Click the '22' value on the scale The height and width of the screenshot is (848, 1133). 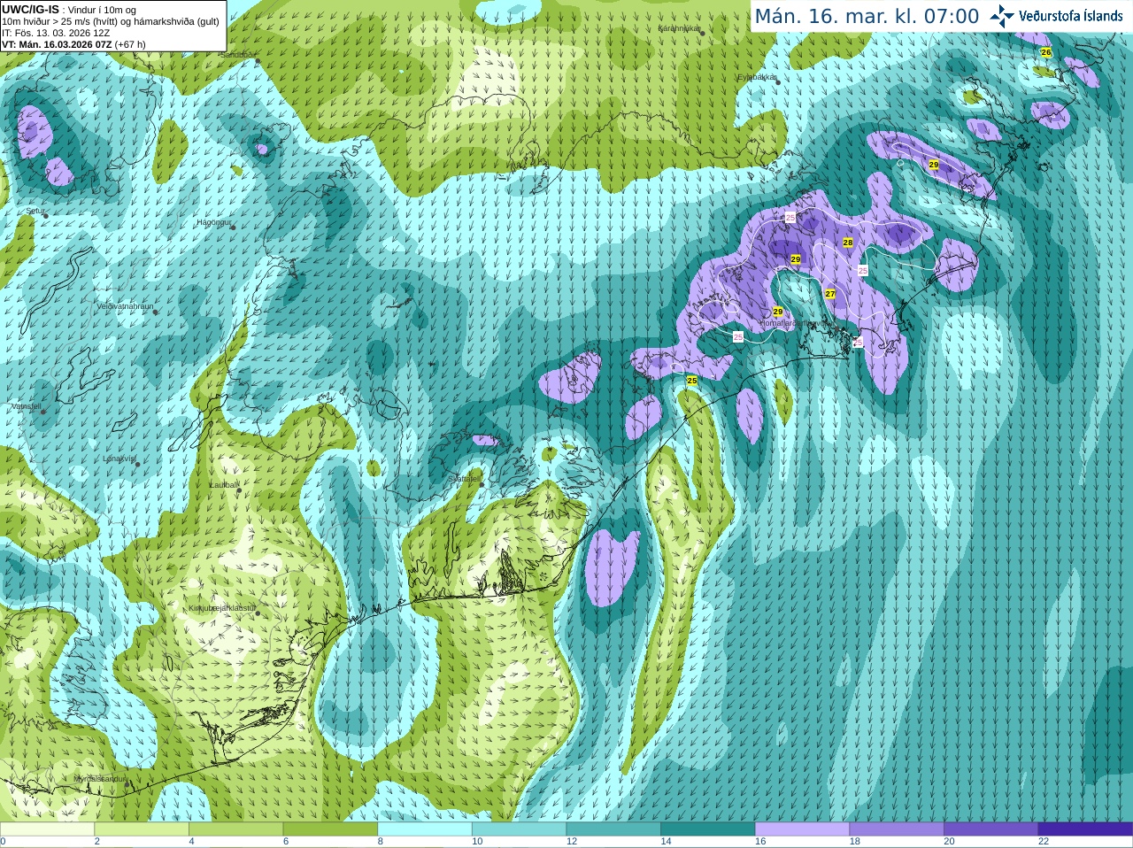point(1044,842)
